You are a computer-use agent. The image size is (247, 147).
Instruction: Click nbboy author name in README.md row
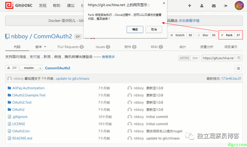coord(139,139)
